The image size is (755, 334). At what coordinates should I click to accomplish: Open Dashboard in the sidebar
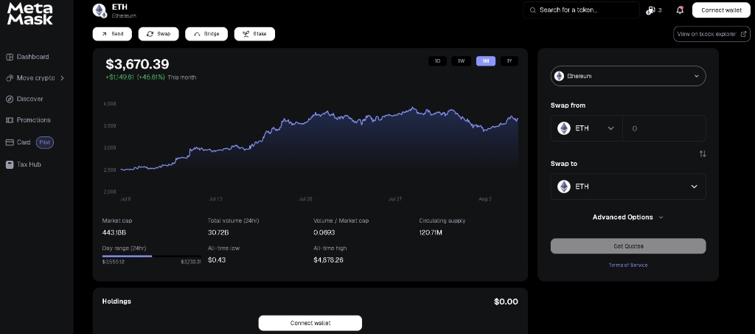pyautogui.click(x=32, y=57)
